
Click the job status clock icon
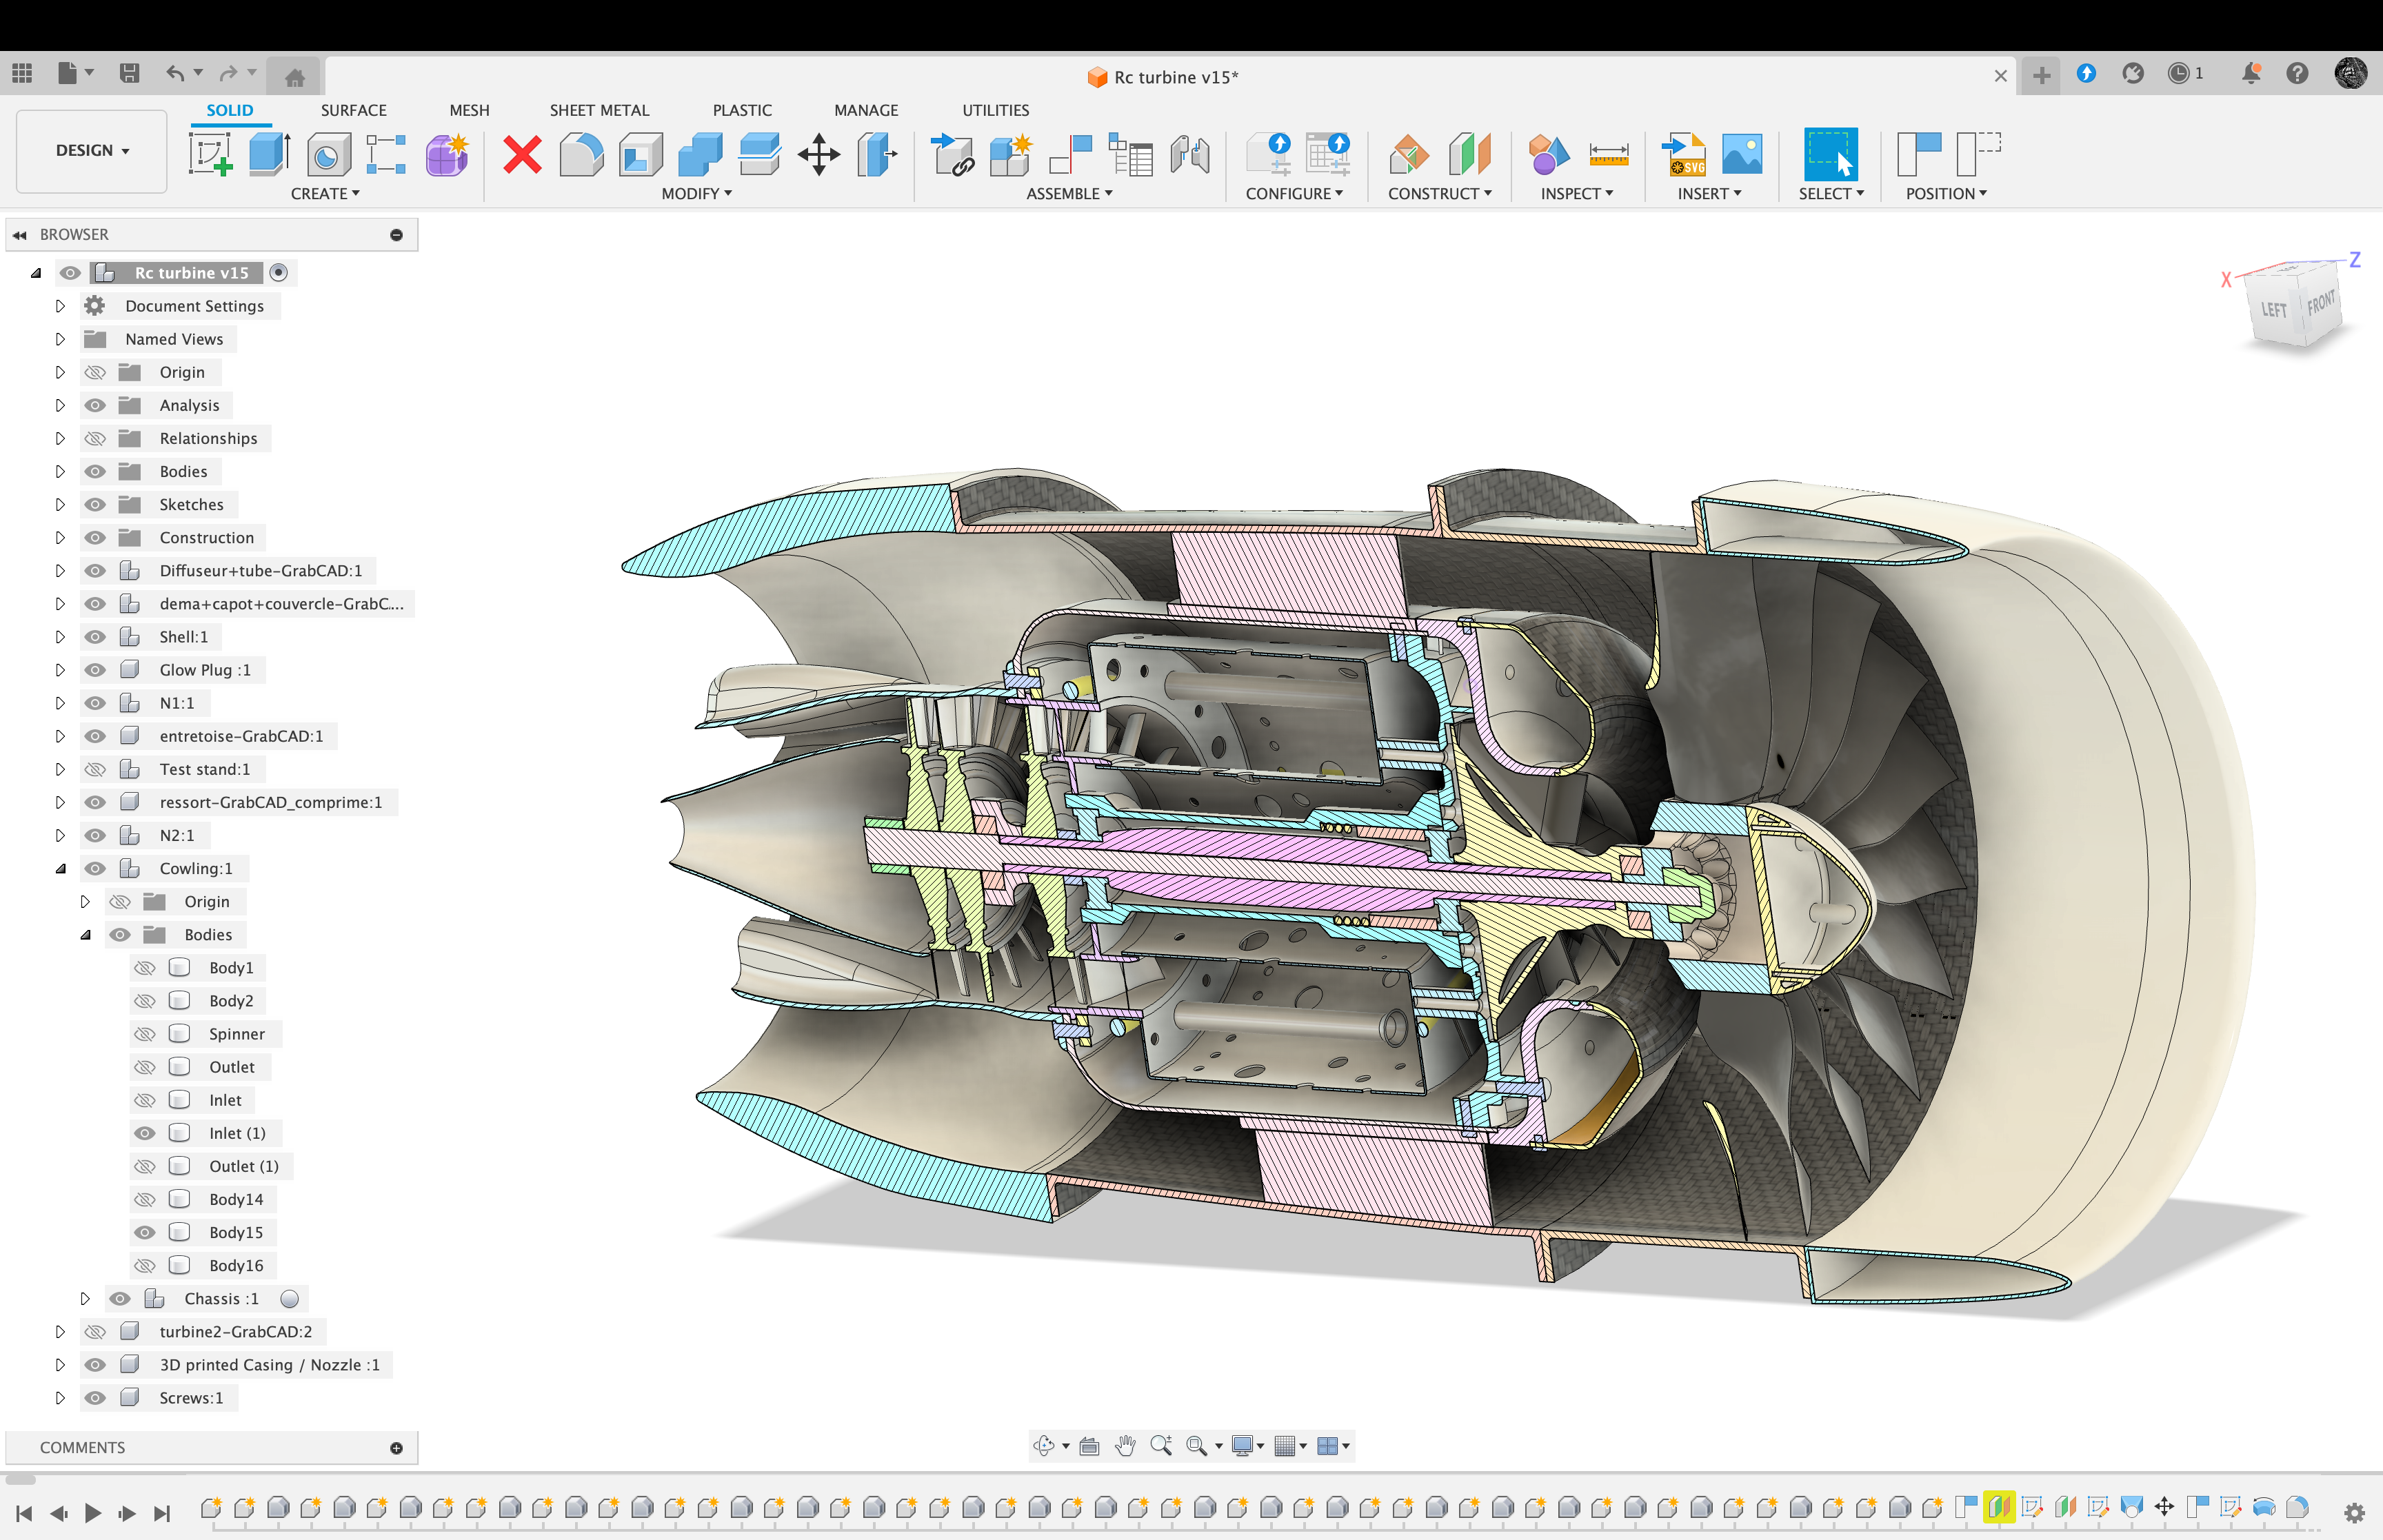coord(2178,73)
